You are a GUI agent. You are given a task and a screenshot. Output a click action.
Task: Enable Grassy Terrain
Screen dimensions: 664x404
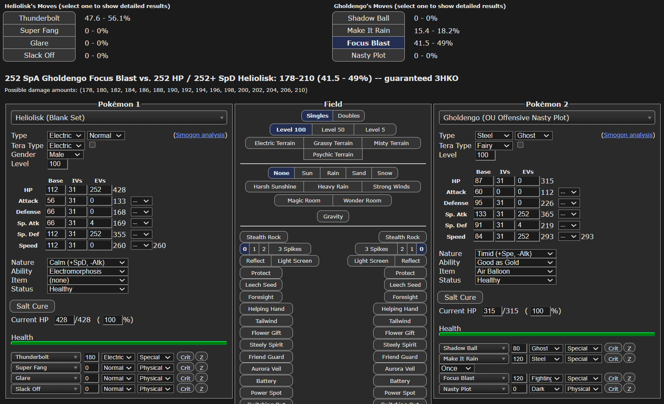click(x=333, y=143)
